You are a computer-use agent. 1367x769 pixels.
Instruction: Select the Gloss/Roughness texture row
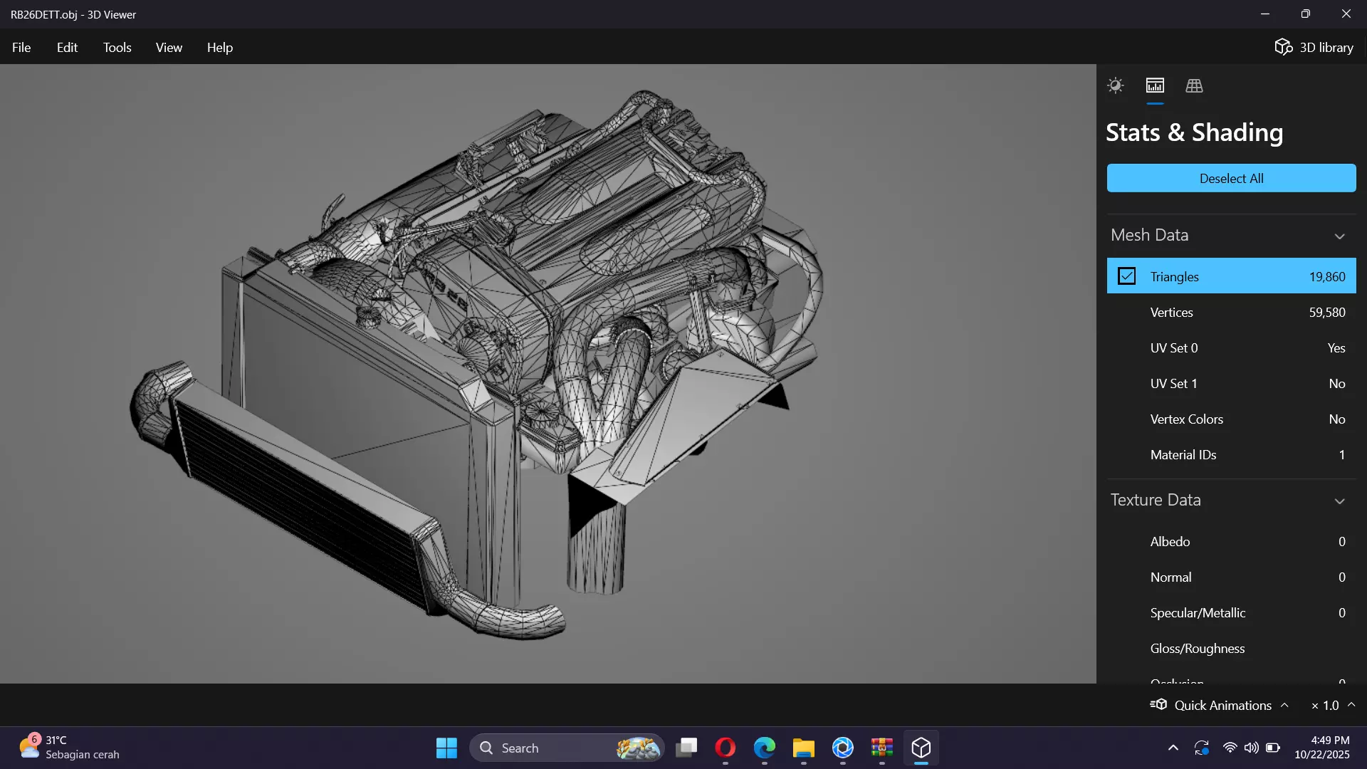[x=1231, y=648]
